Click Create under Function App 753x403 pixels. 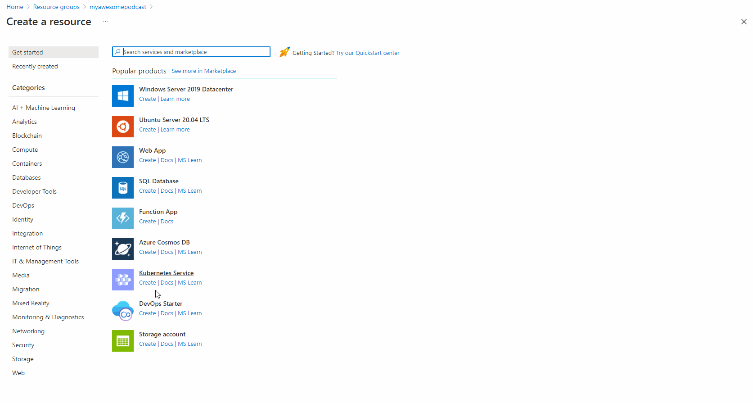148,222
